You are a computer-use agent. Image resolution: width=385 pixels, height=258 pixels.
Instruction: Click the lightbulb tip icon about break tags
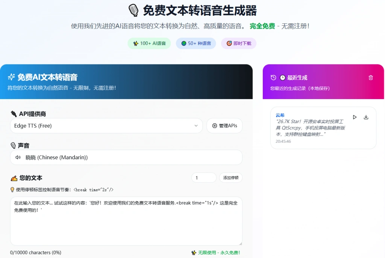(13, 190)
